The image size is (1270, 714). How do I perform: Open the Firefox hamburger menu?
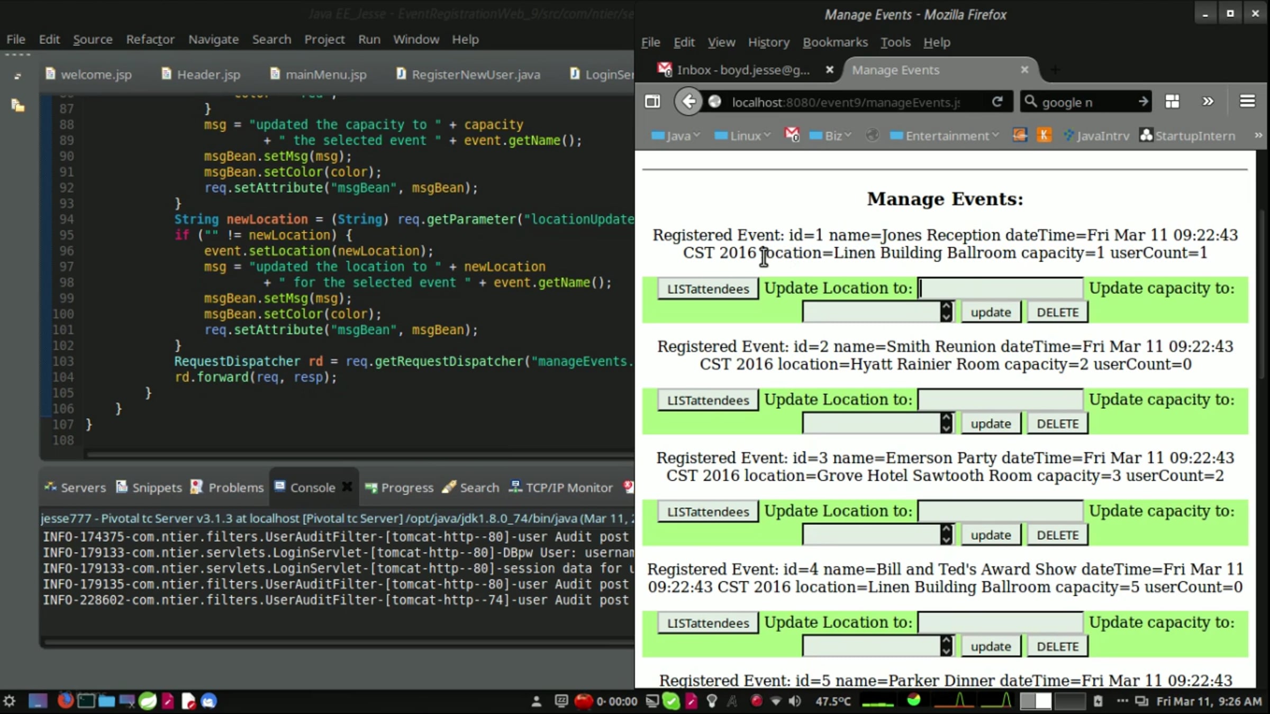[x=1247, y=102]
